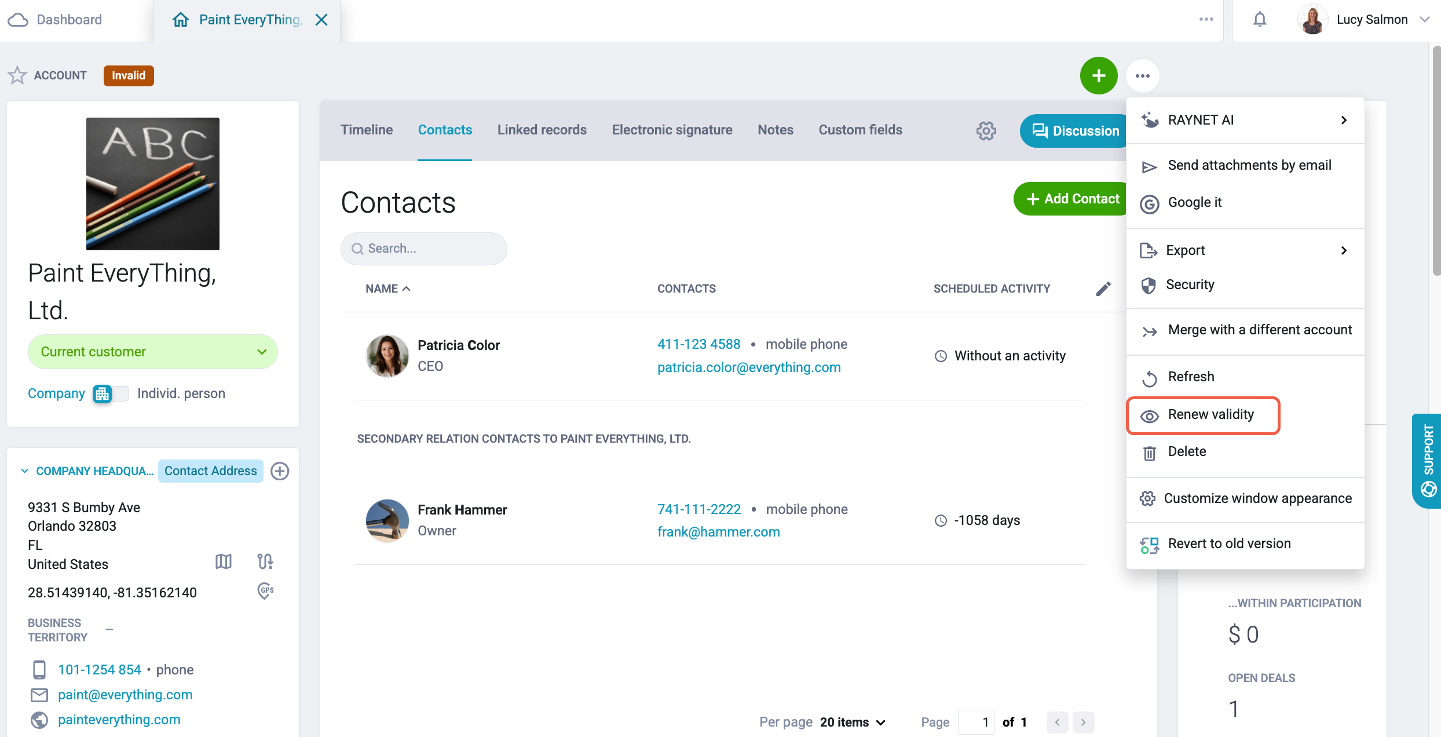Email patricia.color@everything.com
This screenshot has height=737, width=1441.
pyautogui.click(x=749, y=367)
